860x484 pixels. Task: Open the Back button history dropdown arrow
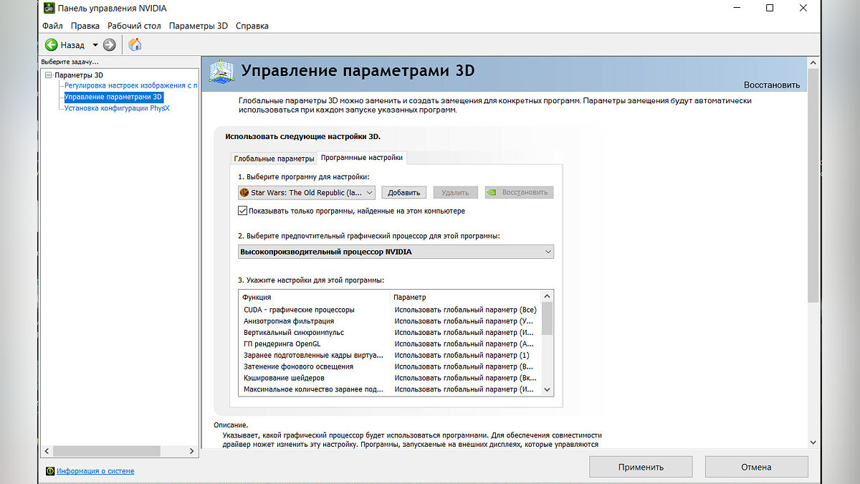pyautogui.click(x=95, y=45)
